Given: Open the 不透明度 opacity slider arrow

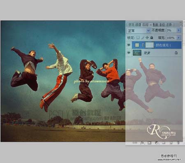Looking at the screenshot, I should tap(179, 30).
